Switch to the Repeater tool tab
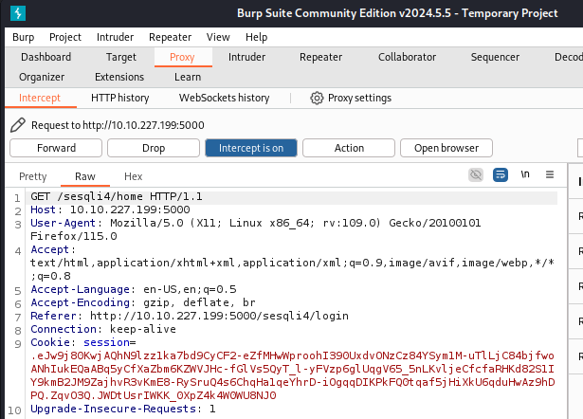Viewport: 583px width, 419px height. pyautogui.click(x=320, y=57)
